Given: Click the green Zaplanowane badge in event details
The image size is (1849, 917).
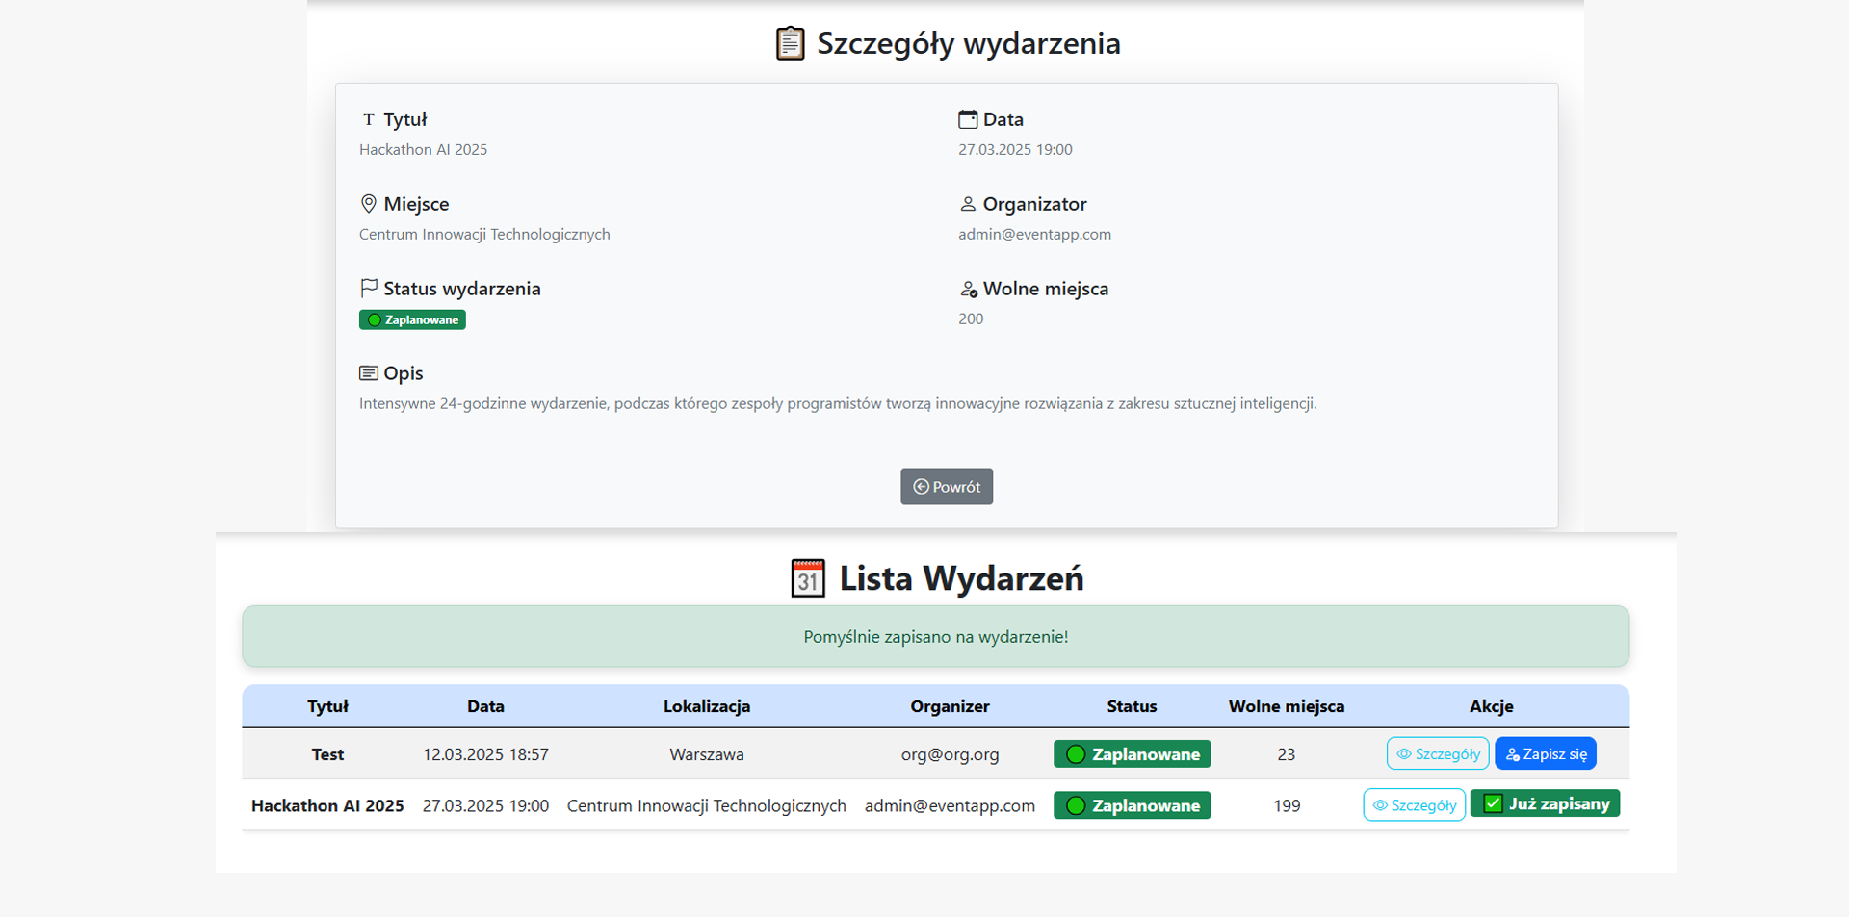Looking at the screenshot, I should click(412, 319).
